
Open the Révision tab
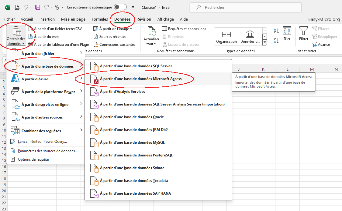pyautogui.click(x=144, y=19)
